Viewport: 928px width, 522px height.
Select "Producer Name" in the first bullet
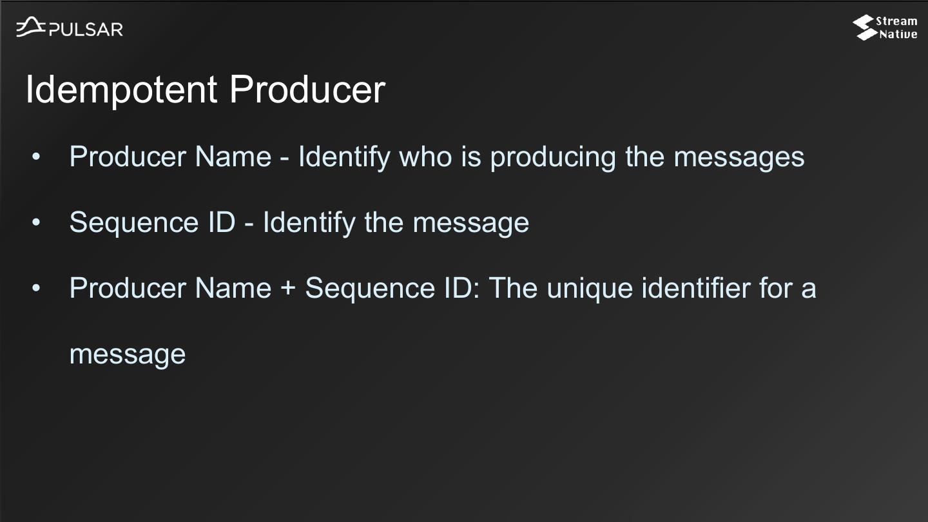point(170,157)
